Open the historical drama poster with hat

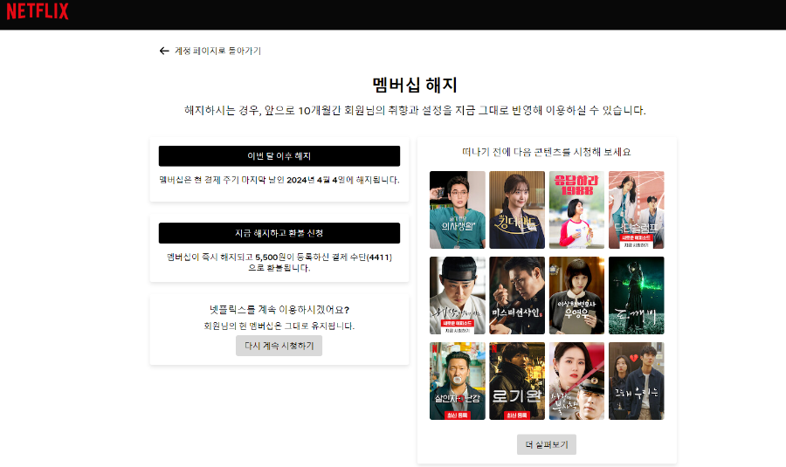[457, 296]
